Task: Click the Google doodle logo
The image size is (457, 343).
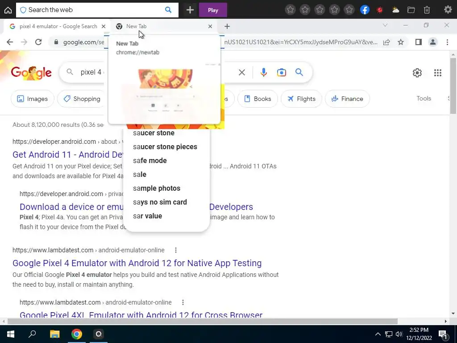Action: [x=31, y=73]
